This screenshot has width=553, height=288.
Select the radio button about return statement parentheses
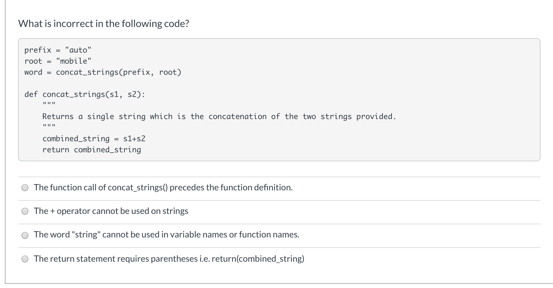[x=25, y=259]
